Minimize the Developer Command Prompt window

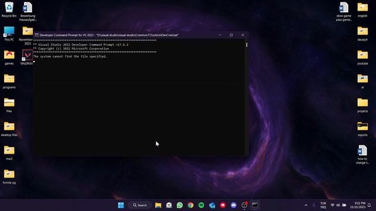point(220,35)
